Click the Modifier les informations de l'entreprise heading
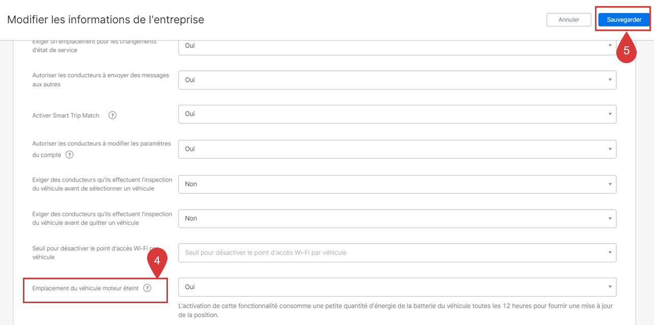The image size is (654, 325). pyautogui.click(x=105, y=20)
